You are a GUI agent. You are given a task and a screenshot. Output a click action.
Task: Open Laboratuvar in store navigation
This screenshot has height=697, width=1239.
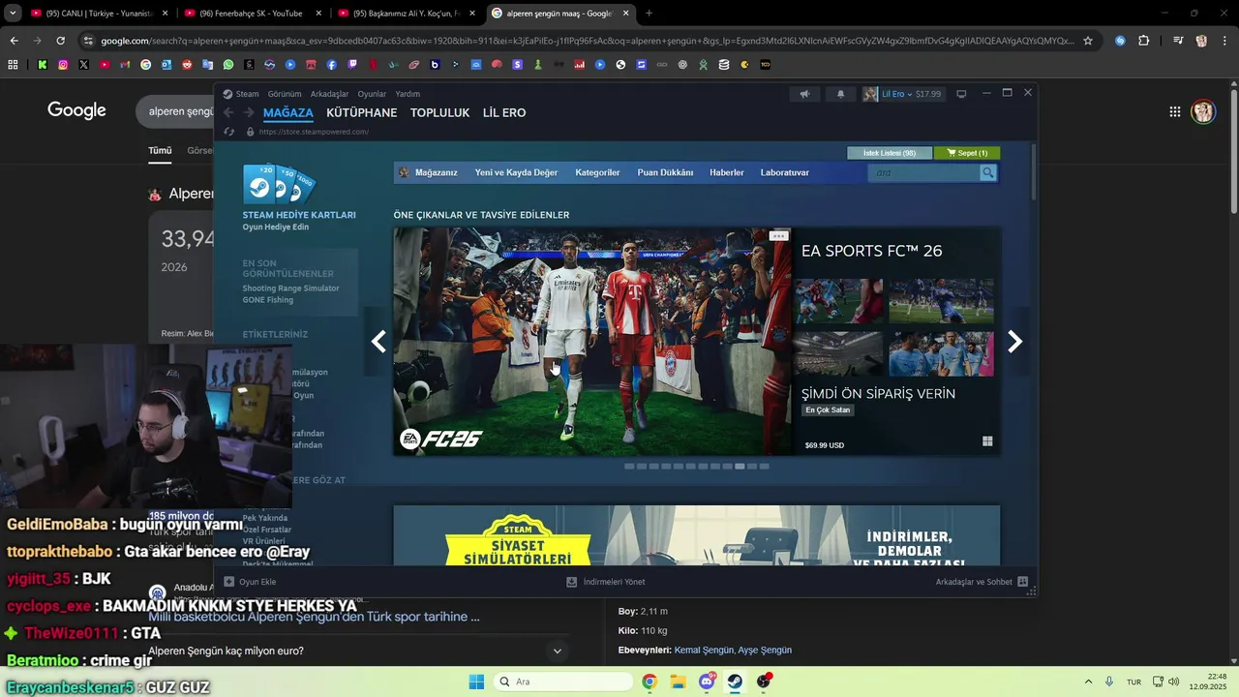[785, 172]
